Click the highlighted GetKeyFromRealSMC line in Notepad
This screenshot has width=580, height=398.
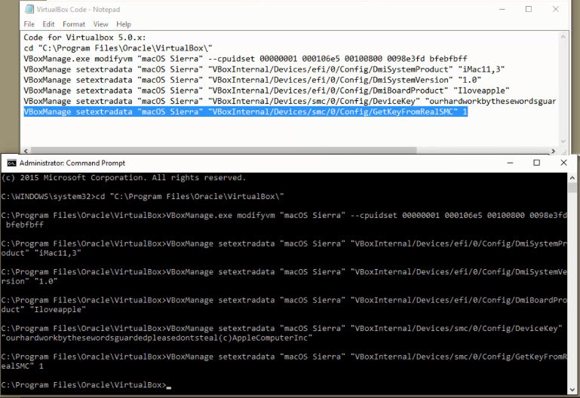pyautogui.click(x=246, y=112)
